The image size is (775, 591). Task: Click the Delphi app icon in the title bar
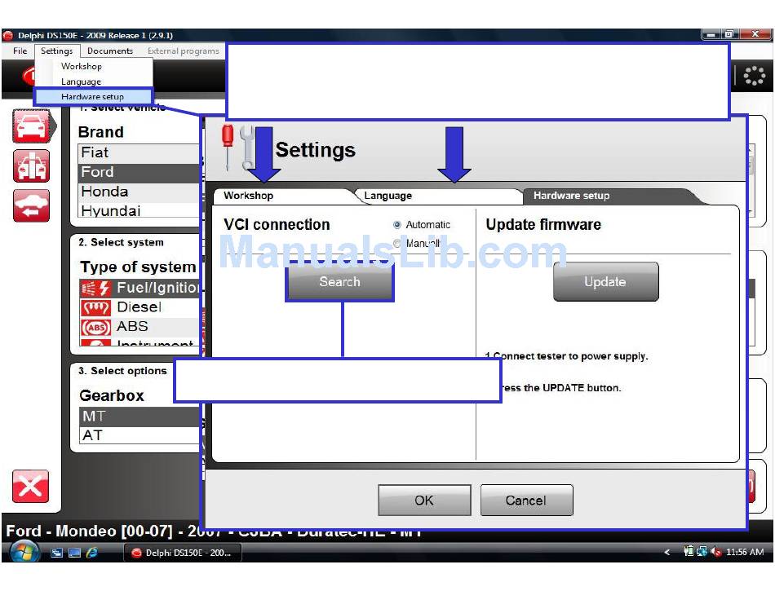tap(8, 36)
